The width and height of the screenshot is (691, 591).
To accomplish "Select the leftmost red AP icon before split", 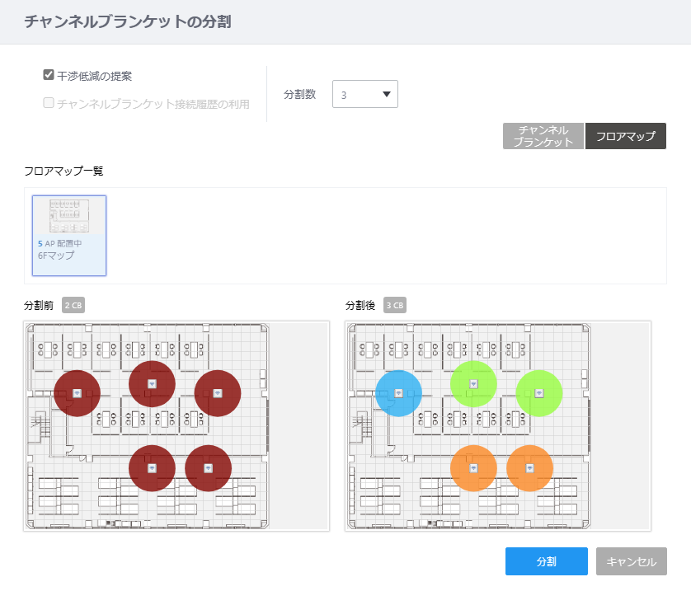I will coord(78,393).
